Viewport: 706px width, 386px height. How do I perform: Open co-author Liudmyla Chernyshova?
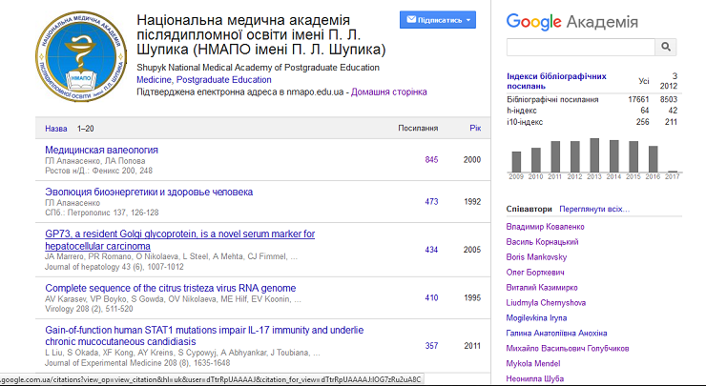[x=546, y=303]
